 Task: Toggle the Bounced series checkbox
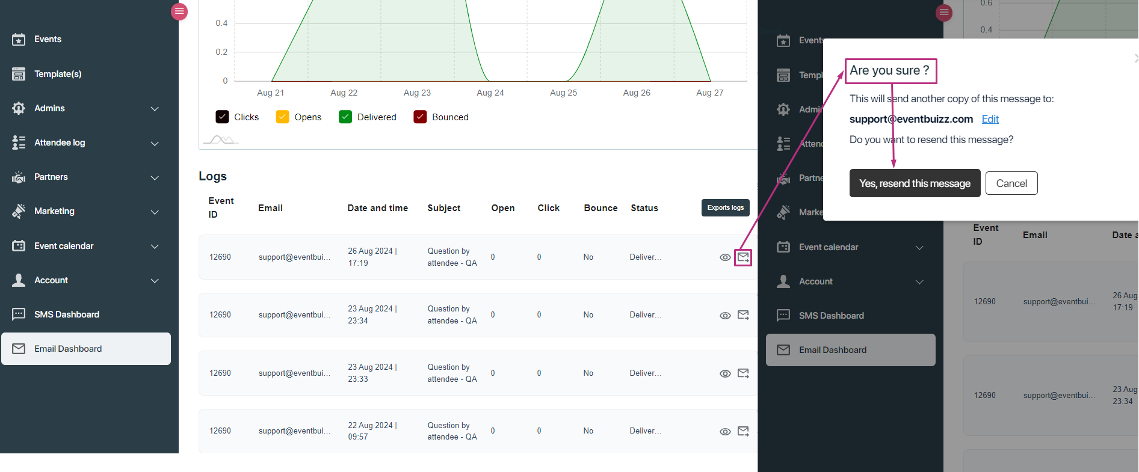tap(420, 117)
